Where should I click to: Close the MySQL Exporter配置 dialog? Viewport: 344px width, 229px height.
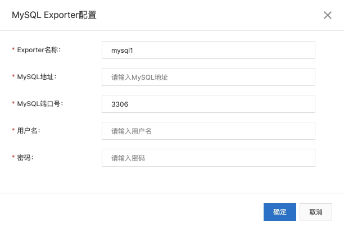(x=328, y=15)
